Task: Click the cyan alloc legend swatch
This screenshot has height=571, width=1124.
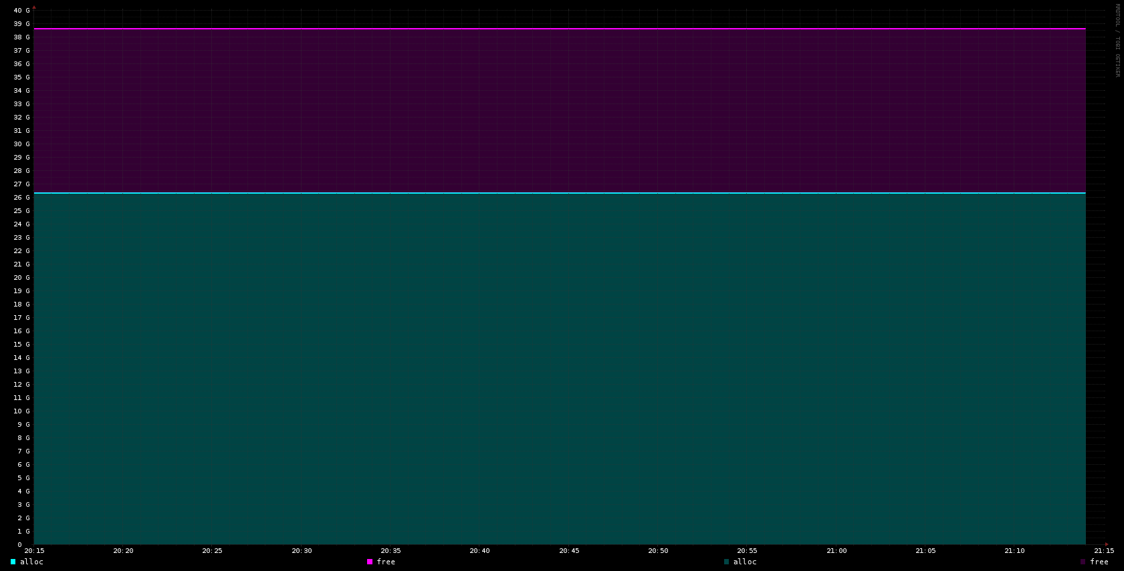Action: click(x=13, y=562)
